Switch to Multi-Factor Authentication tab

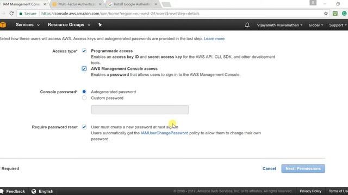tap(77, 4)
